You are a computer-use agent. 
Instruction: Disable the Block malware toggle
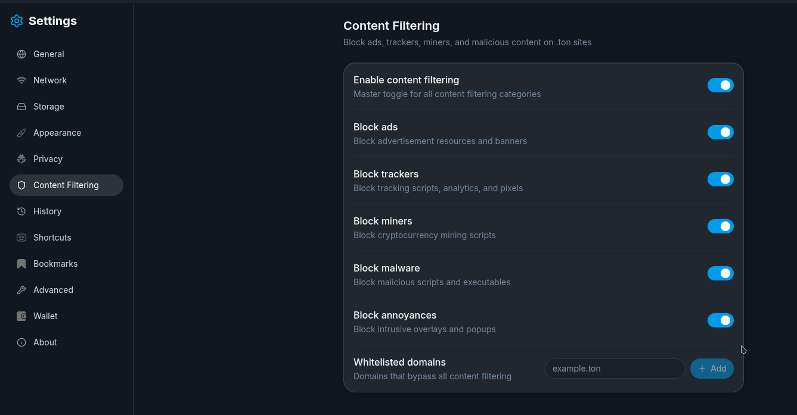(720, 273)
